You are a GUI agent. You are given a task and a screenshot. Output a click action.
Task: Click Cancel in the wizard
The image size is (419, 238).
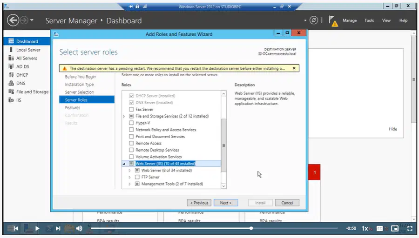pyautogui.click(x=287, y=203)
